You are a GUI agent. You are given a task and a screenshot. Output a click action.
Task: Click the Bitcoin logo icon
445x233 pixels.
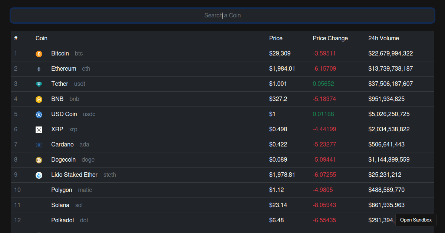pos(39,54)
